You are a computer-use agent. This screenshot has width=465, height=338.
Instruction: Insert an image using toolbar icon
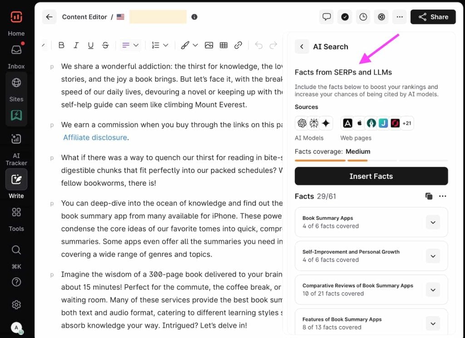pyautogui.click(x=209, y=45)
